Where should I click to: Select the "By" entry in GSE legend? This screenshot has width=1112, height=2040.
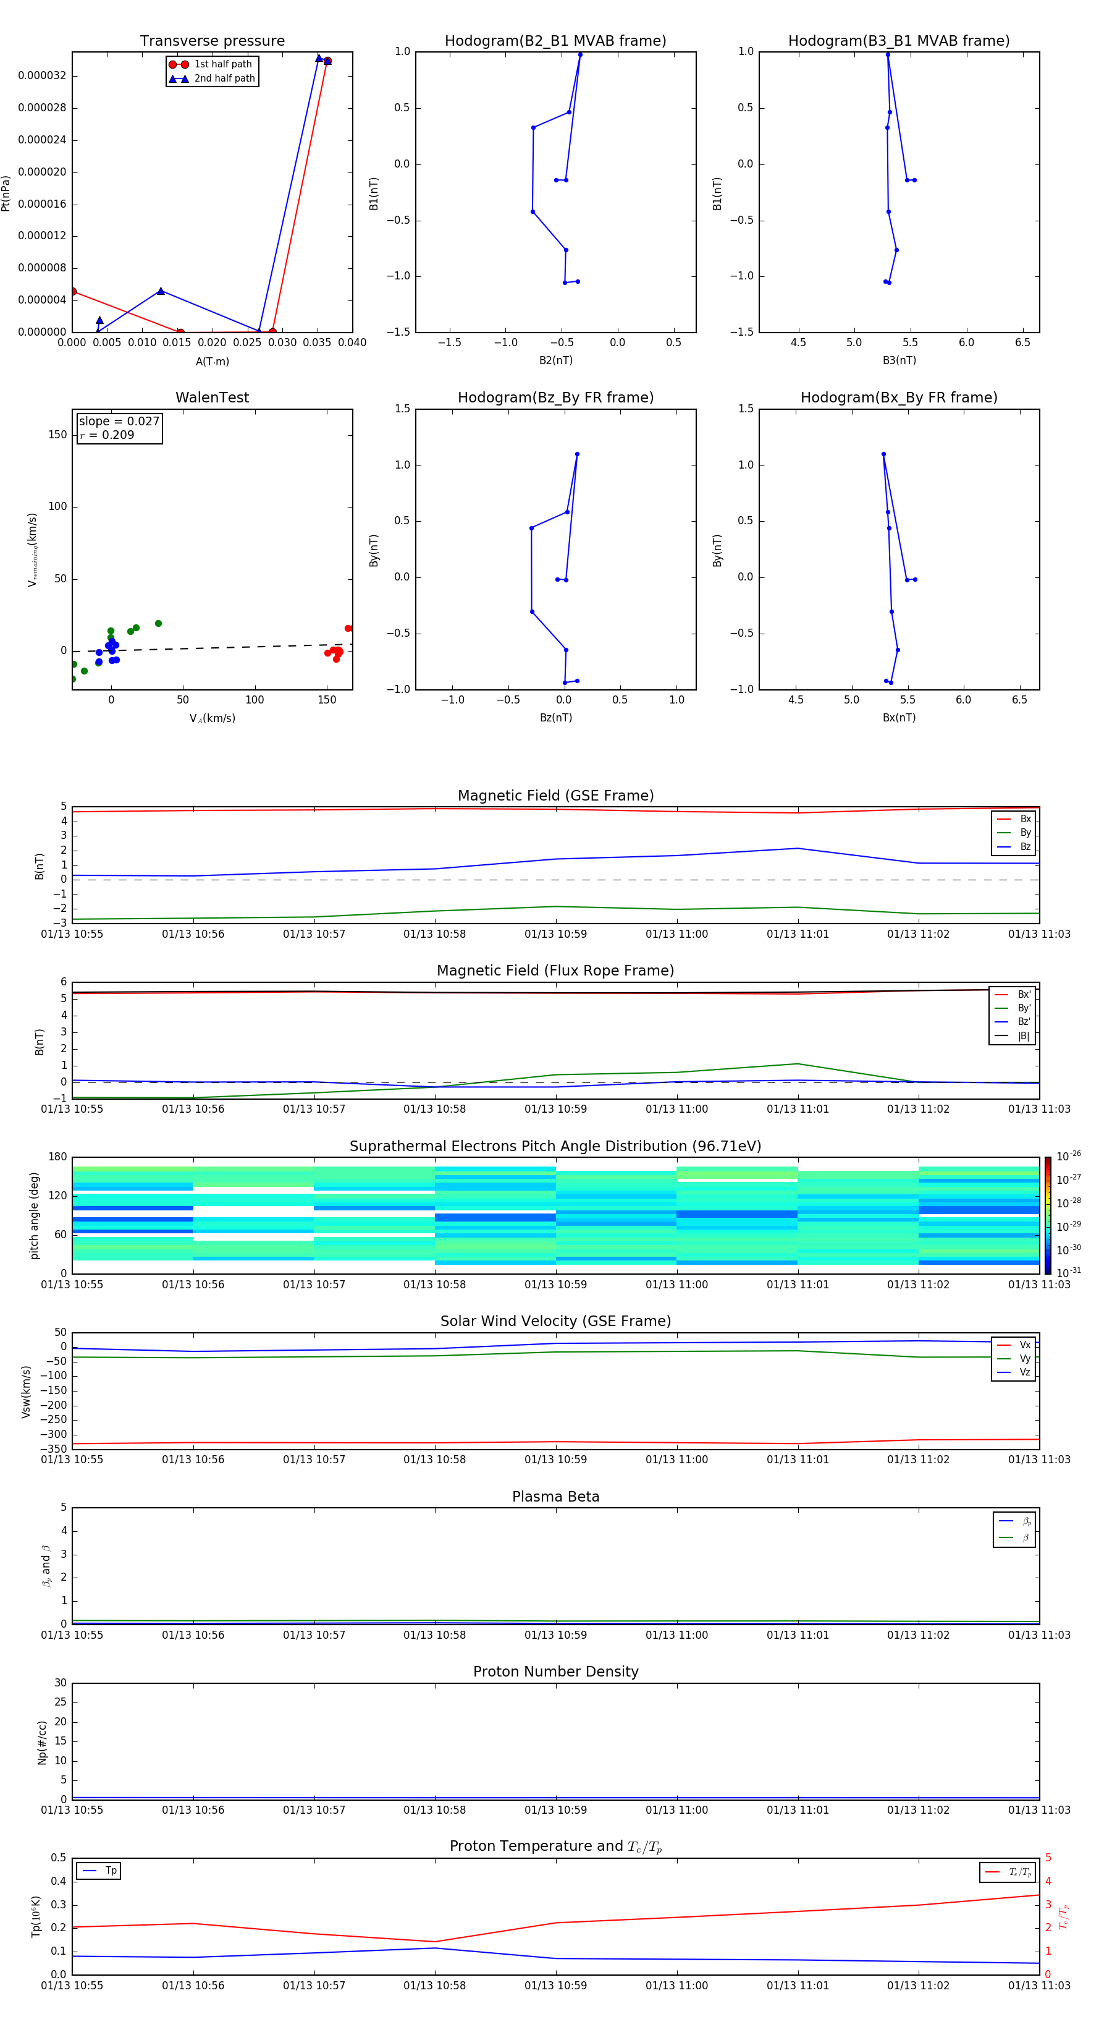[x=1014, y=832]
